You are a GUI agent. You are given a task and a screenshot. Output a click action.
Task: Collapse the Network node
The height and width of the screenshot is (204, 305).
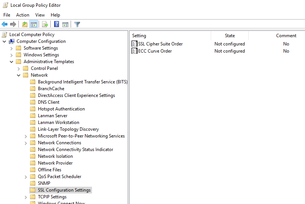[19, 75]
